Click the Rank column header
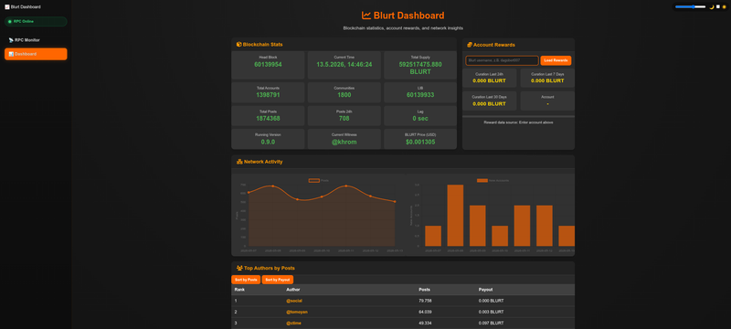 coord(239,290)
